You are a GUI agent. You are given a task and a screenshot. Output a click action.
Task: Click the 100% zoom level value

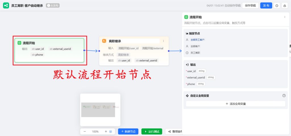coord(95,131)
